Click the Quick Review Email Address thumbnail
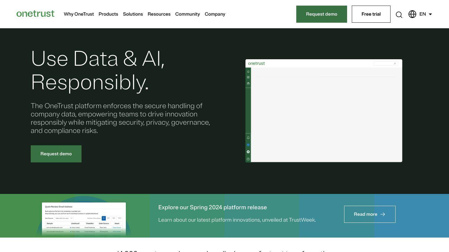The image size is (449, 252). point(84,219)
